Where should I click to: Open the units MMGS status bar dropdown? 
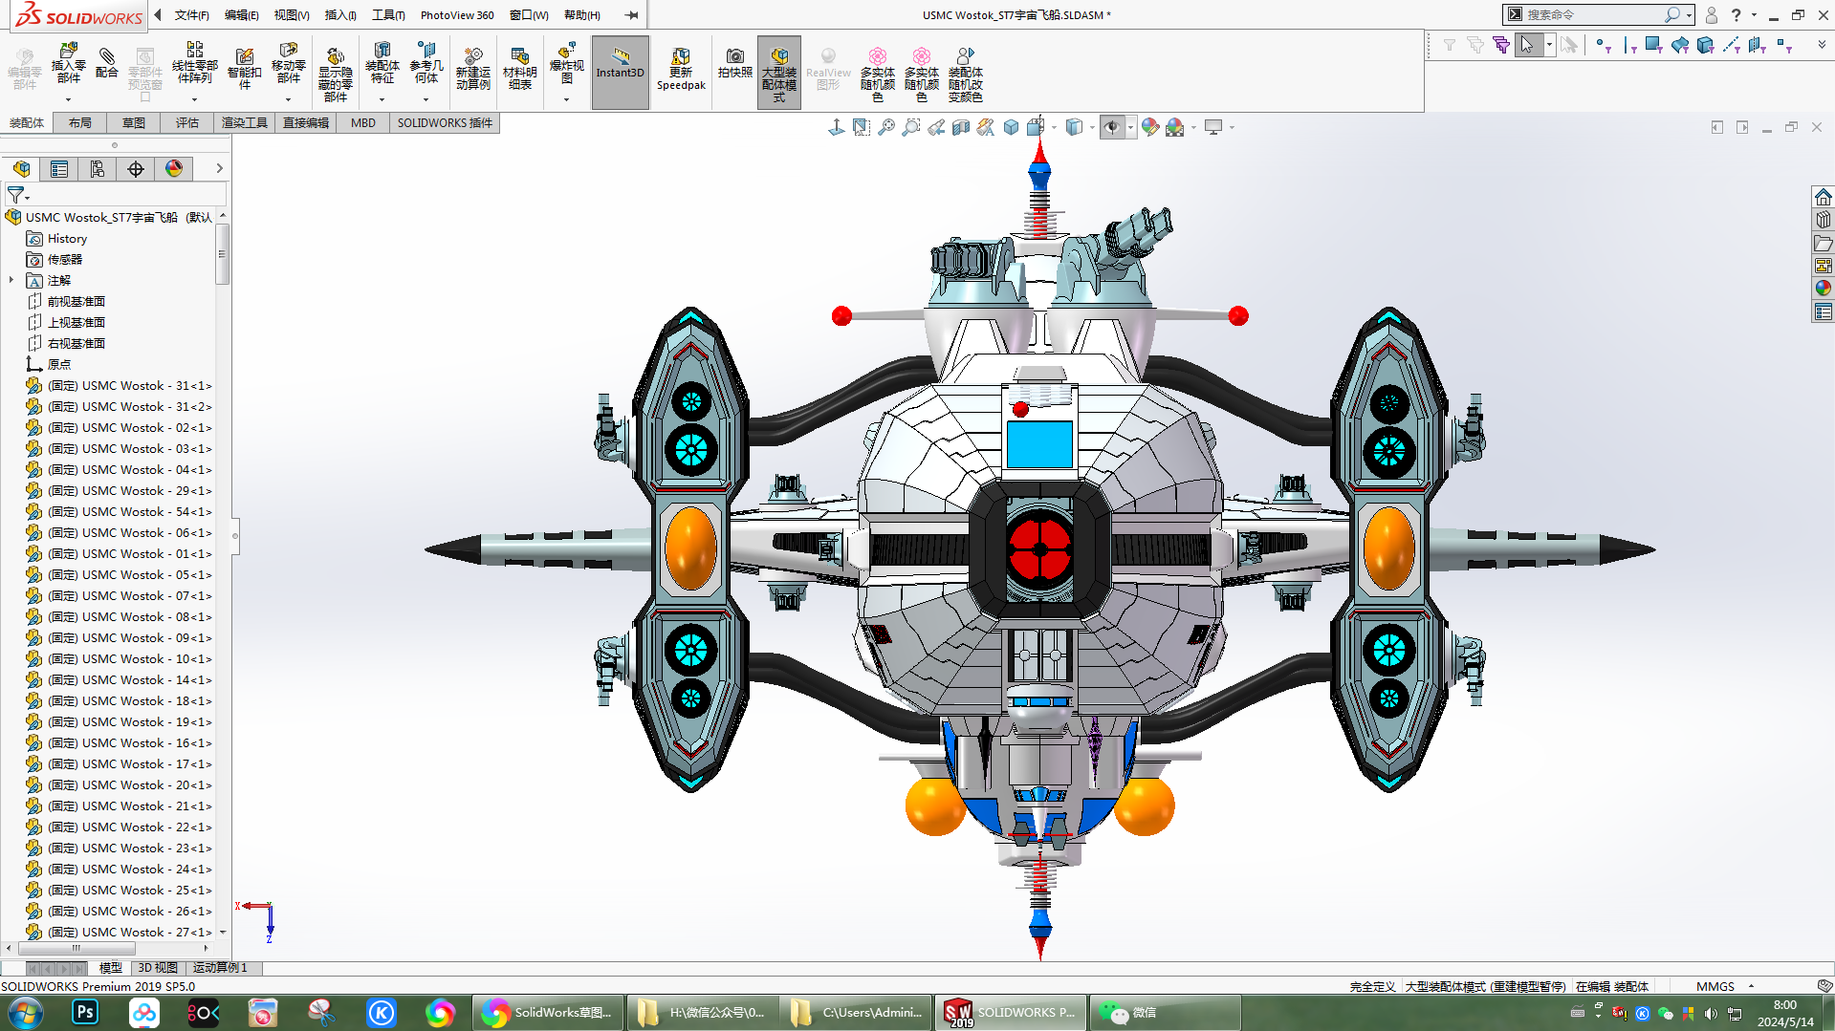[x=1751, y=986]
